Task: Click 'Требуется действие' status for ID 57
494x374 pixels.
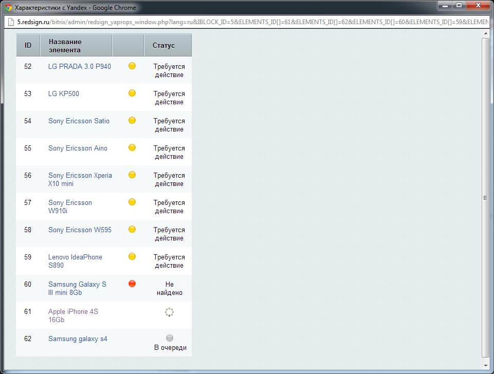Action: (x=169, y=207)
